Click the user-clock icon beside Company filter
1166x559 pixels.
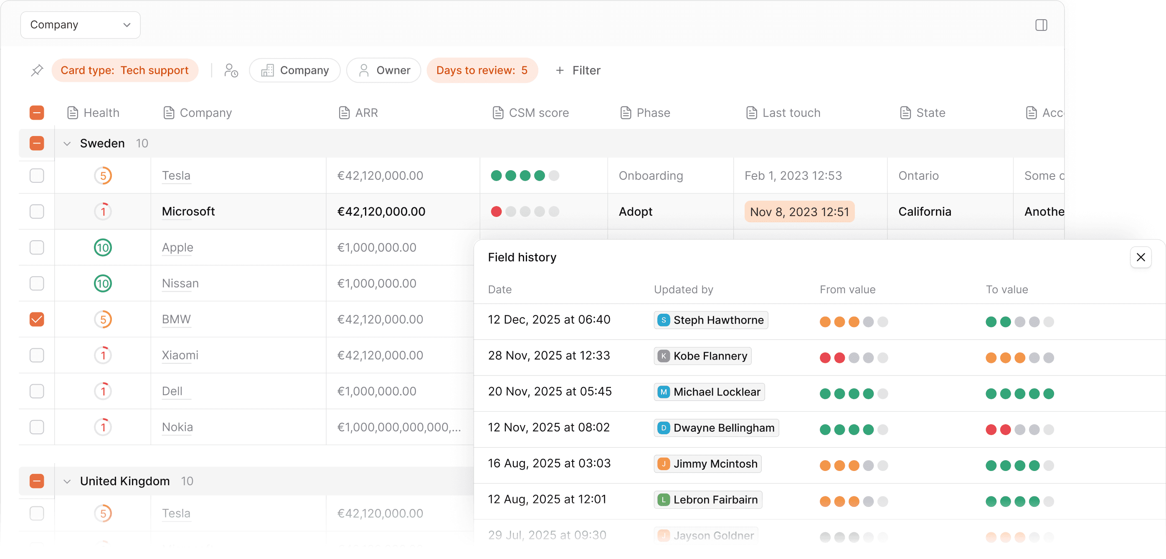coord(231,71)
